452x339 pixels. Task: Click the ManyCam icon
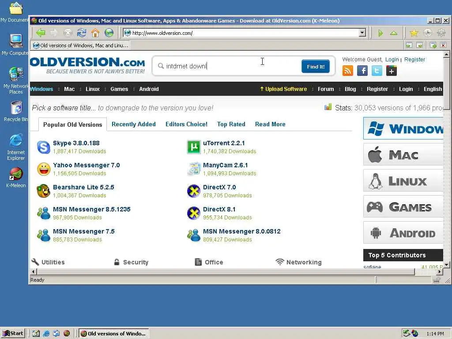(x=194, y=169)
